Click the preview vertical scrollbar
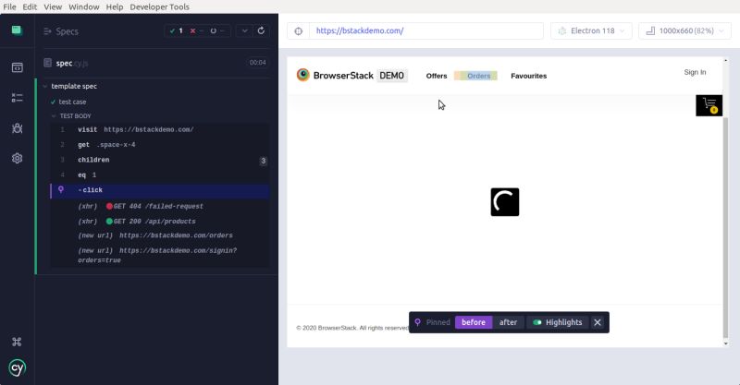The image size is (740, 385). point(726,229)
